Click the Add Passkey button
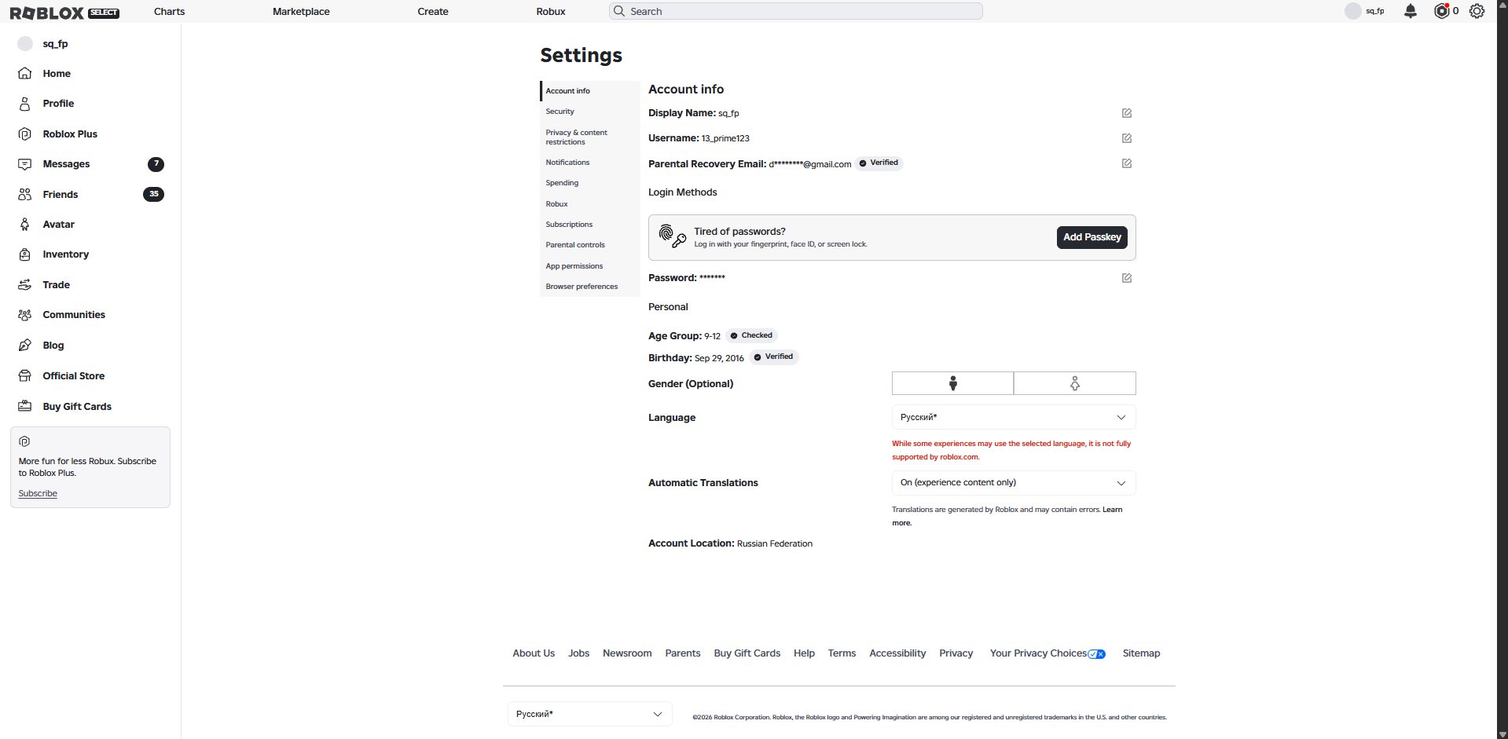1508x739 pixels. (x=1092, y=237)
